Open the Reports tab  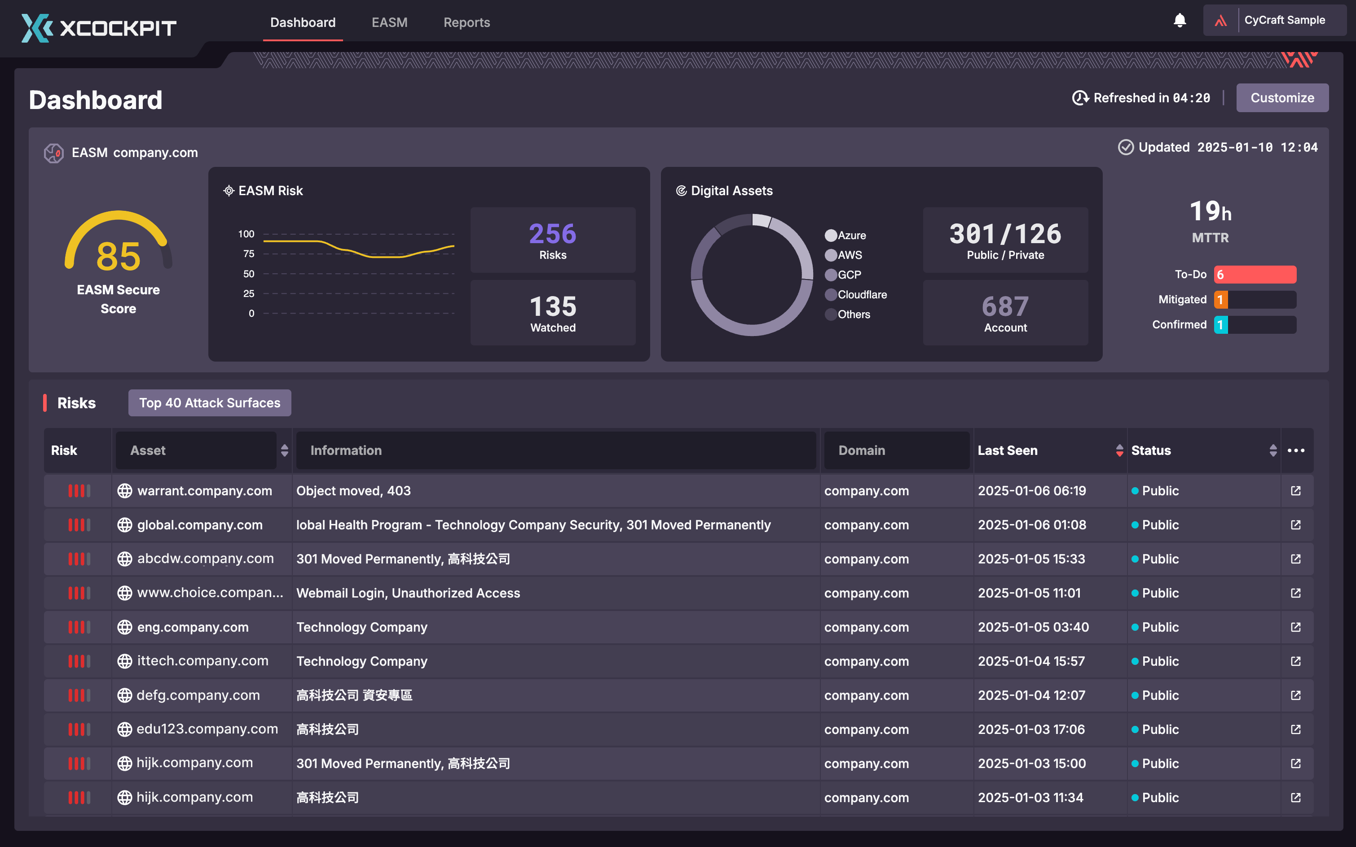467,22
